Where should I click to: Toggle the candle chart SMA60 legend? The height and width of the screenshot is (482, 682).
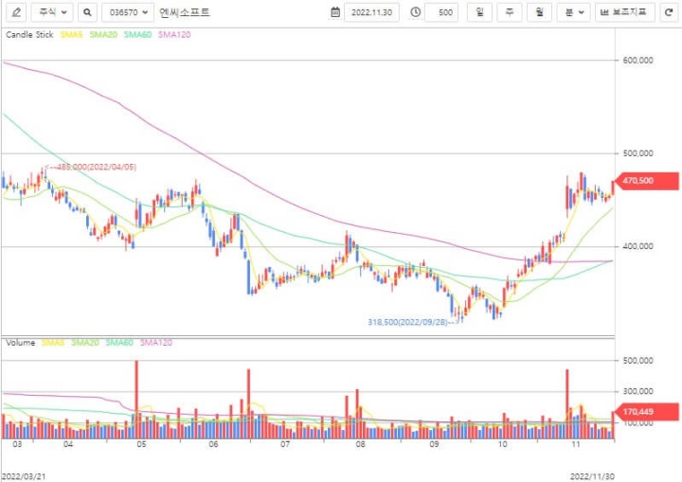137,35
